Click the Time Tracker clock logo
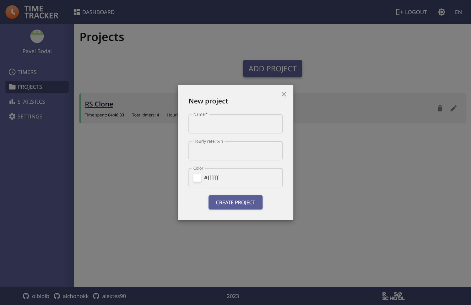This screenshot has height=305, width=471. (12, 12)
